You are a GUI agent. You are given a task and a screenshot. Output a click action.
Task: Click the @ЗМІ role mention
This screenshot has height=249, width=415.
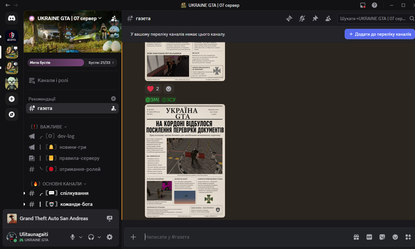152,100
